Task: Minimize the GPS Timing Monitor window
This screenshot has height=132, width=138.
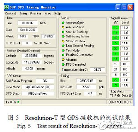Action: coord(118,7)
